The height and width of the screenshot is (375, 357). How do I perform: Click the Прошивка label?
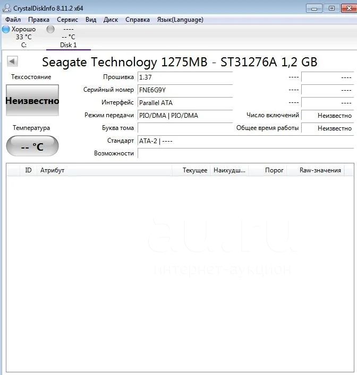[118, 77]
